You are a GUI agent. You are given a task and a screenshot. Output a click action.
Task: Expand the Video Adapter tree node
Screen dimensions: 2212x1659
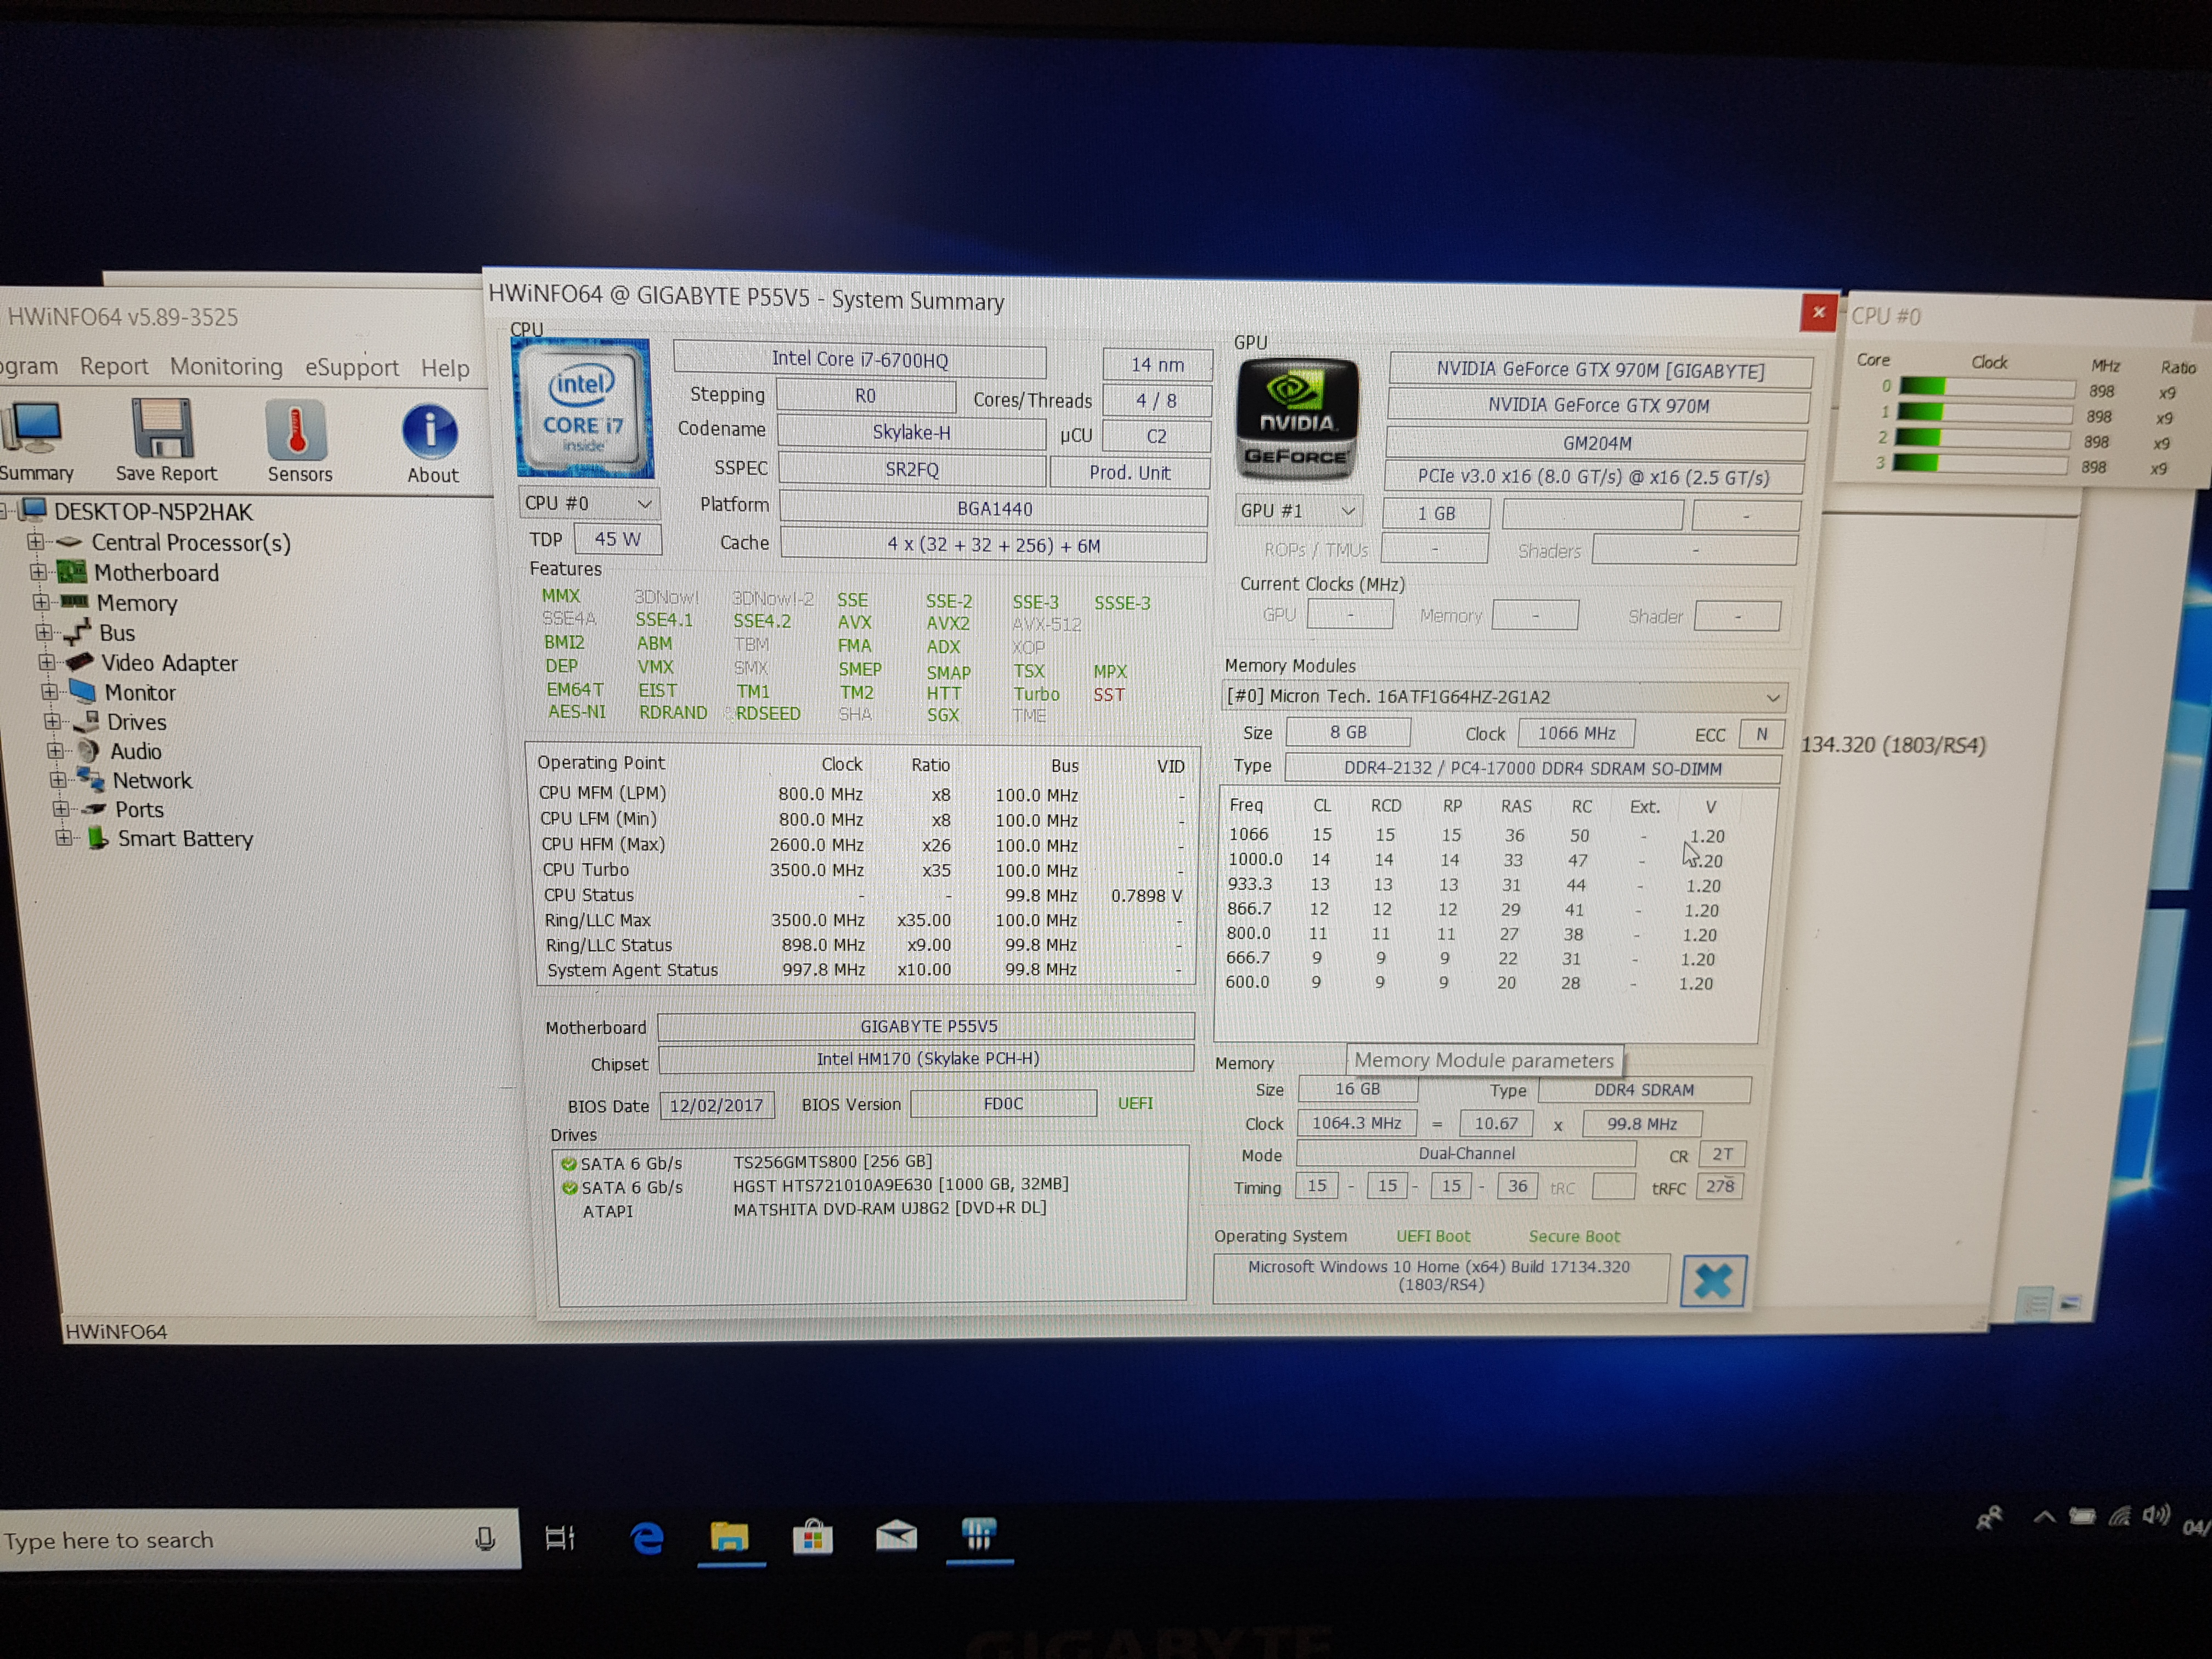[47, 661]
